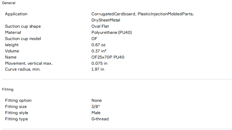Click the G-thread fitting type value
Screen dimensions: 232x130
tap(100, 119)
